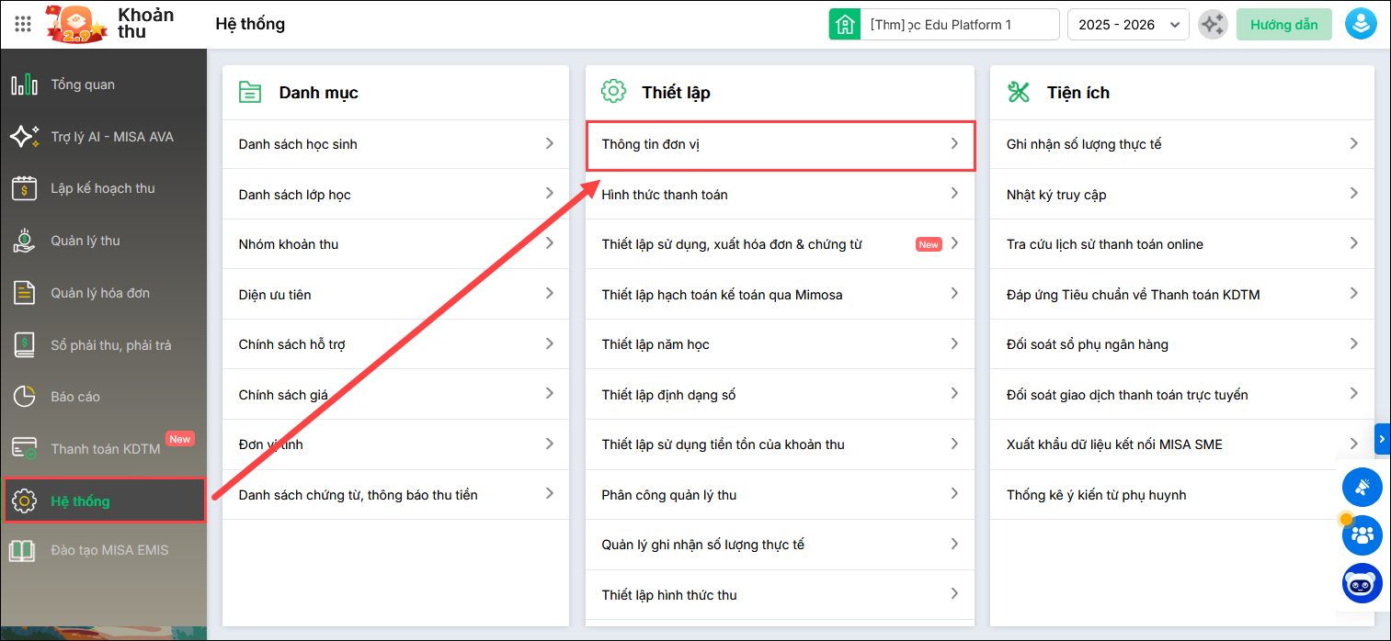
Task: Select the Báo cáo pie chart icon
Action: (24, 397)
